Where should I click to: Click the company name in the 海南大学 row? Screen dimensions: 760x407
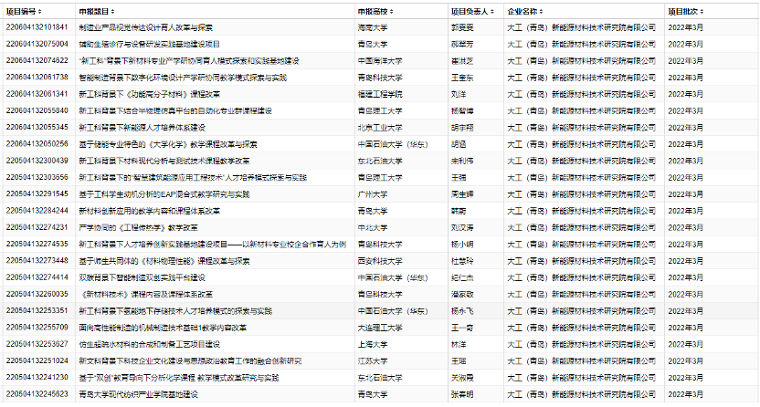tap(581, 27)
